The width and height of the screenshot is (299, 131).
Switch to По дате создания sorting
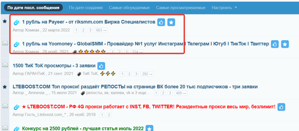(86, 8)
